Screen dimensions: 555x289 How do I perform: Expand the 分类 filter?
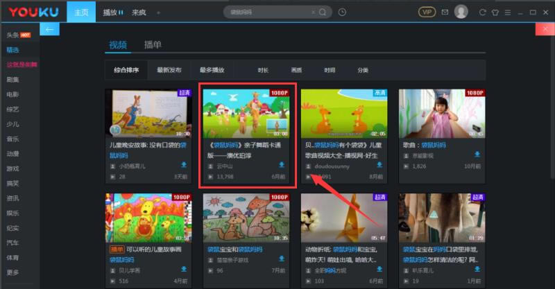[x=363, y=70]
